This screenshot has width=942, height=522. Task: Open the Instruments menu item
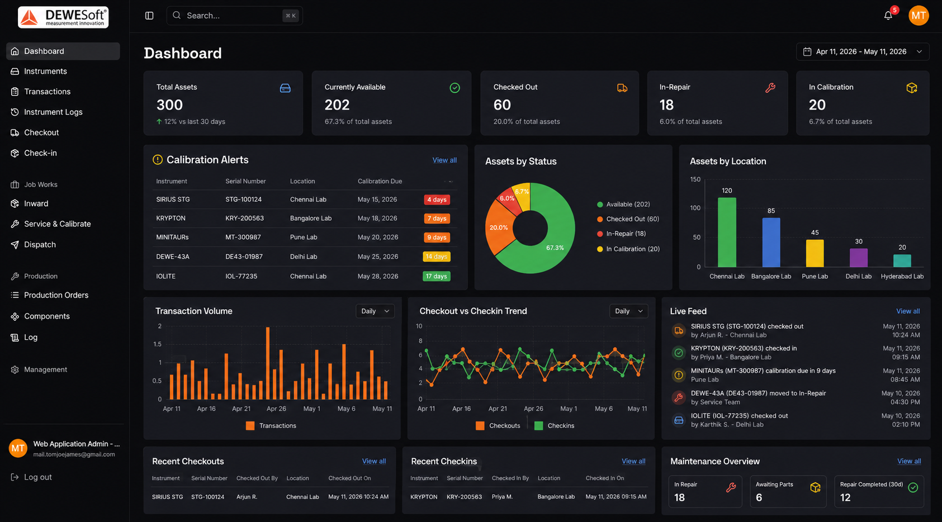(x=63, y=72)
